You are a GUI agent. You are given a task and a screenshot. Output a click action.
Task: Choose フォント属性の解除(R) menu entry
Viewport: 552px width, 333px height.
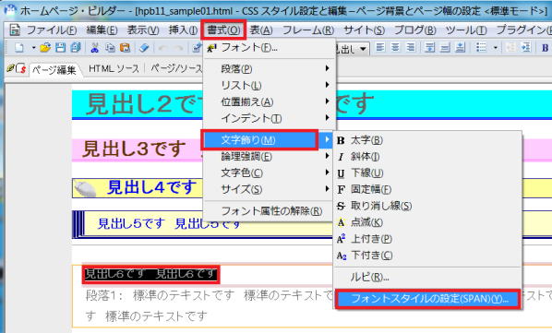point(270,211)
